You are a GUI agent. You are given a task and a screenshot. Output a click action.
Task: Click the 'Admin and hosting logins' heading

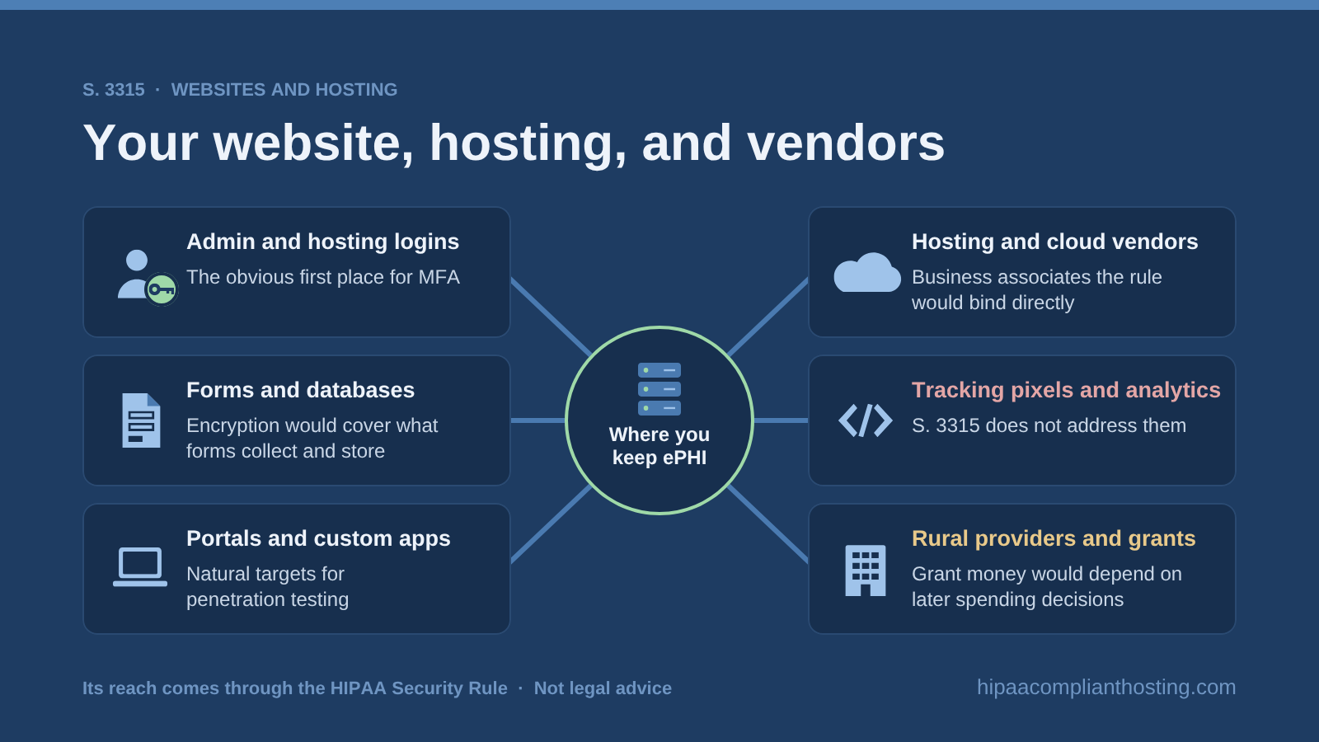point(322,242)
